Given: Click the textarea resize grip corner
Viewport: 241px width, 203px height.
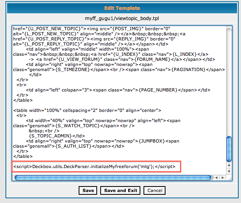Looking at the screenshot, I should [x=230, y=179].
